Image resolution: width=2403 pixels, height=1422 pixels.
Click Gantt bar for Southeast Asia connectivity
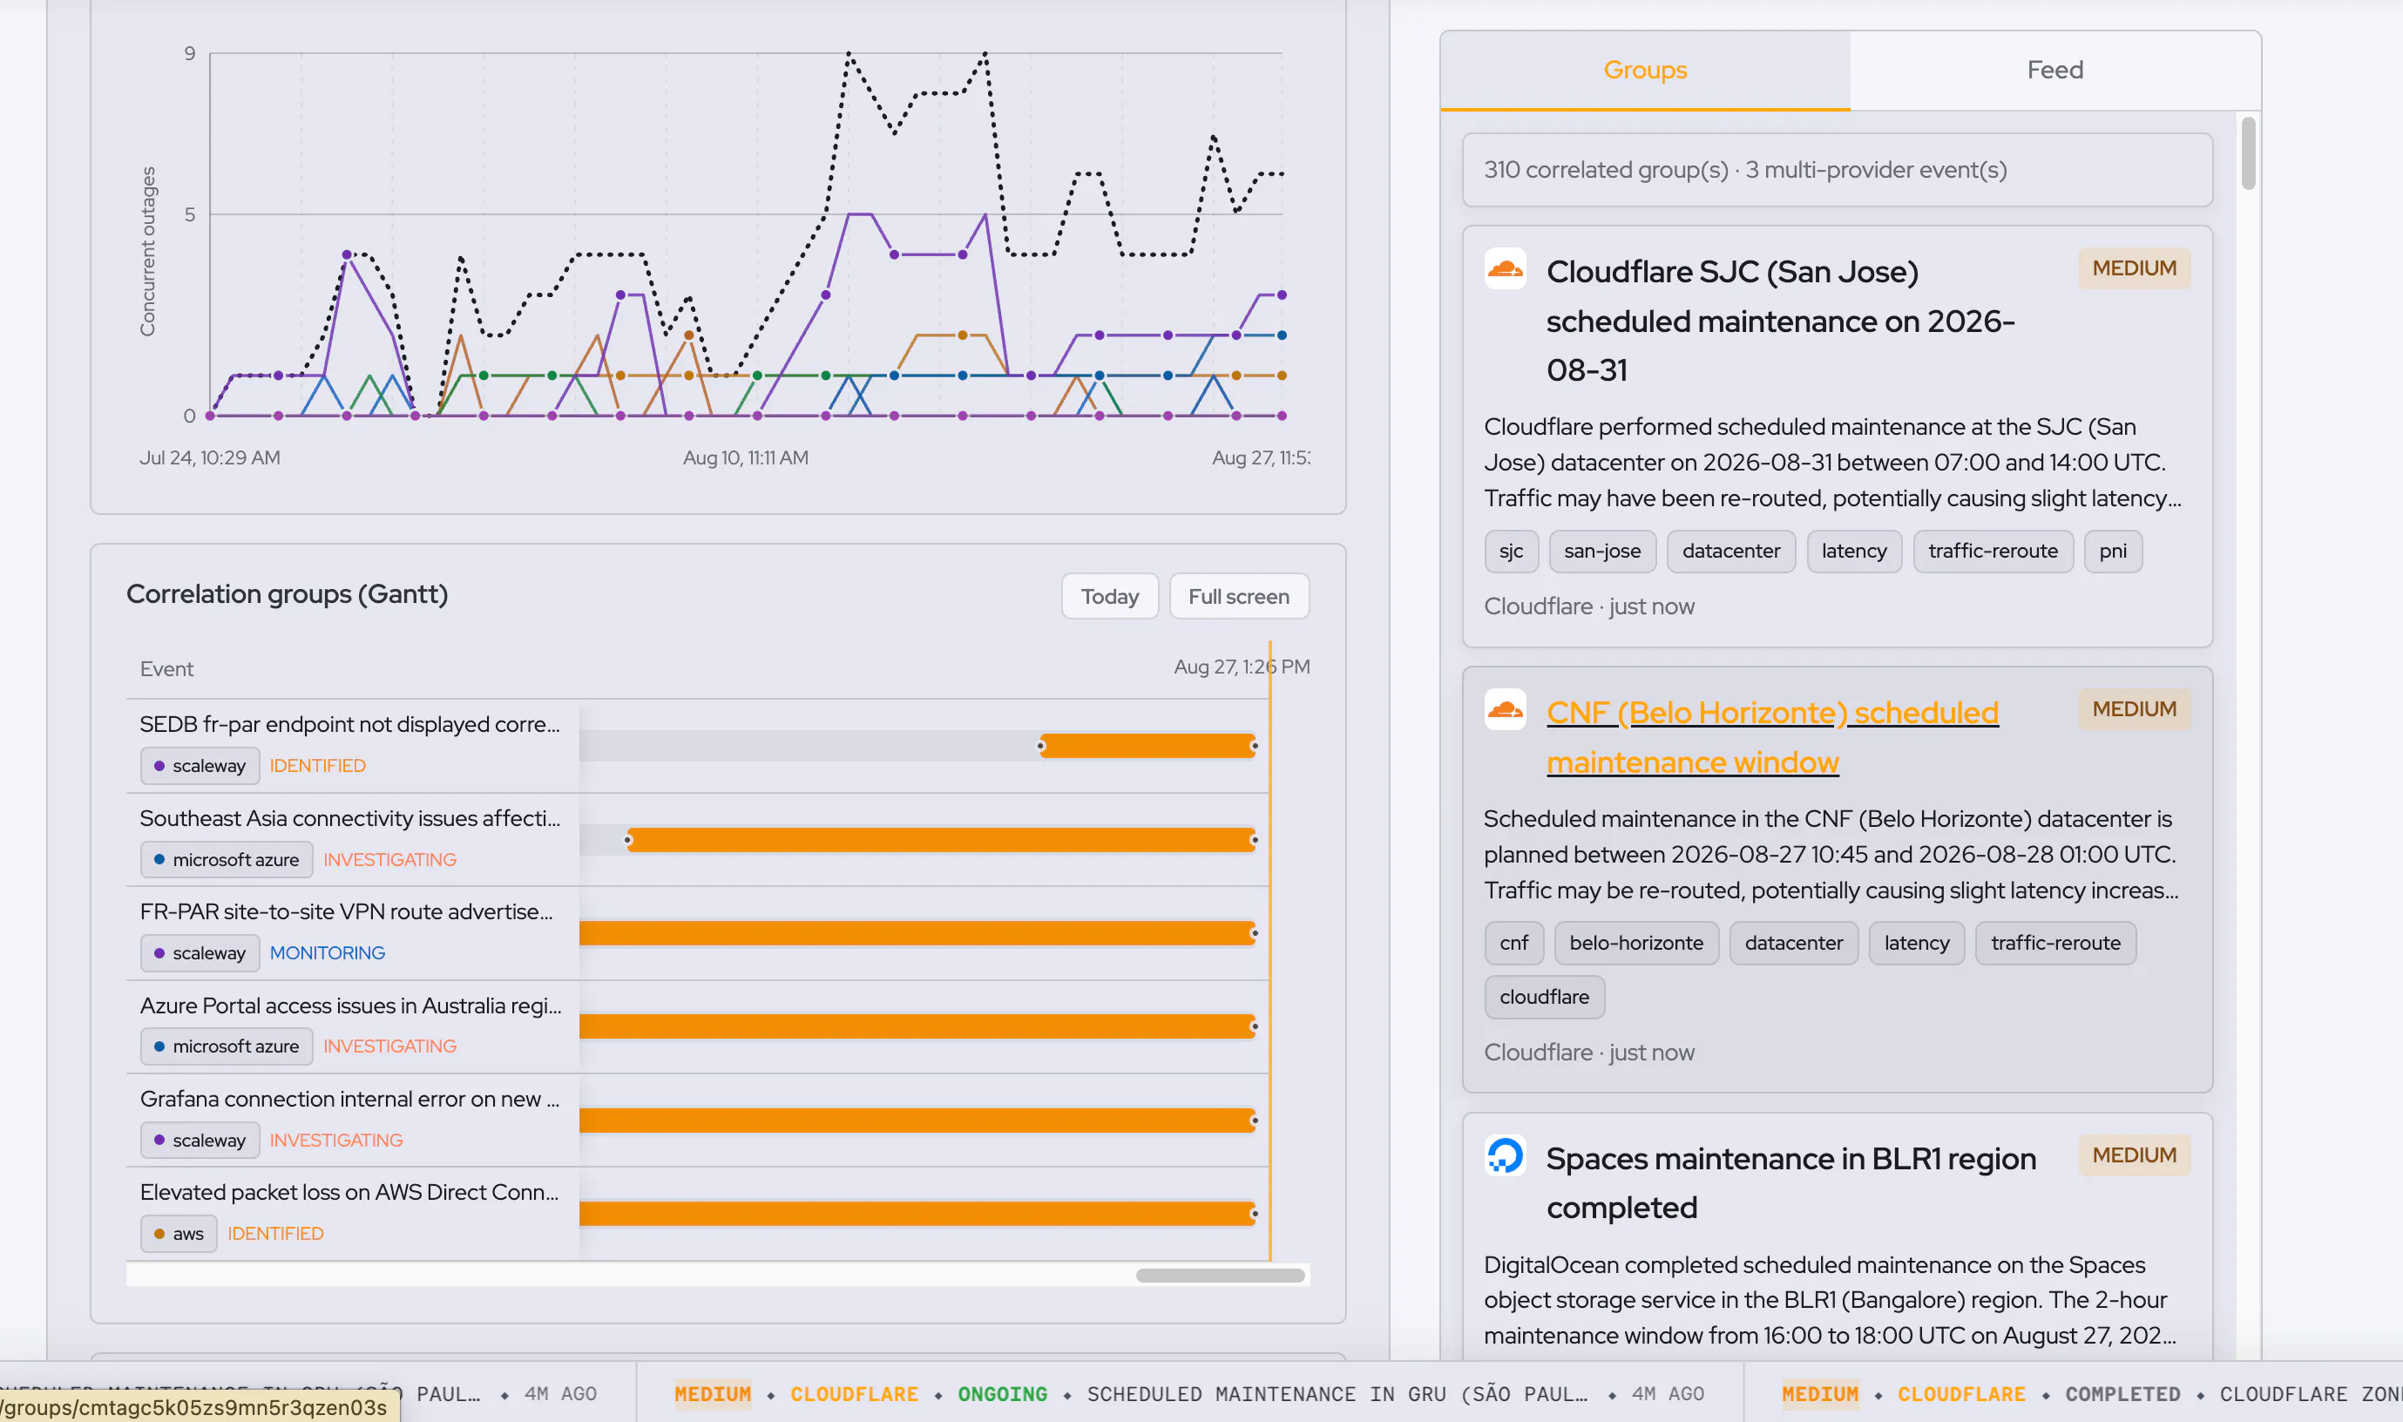[941, 839]
